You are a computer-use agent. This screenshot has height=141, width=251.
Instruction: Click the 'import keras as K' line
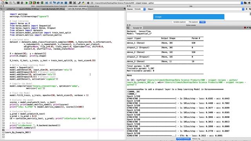click(x=20, y=23)
